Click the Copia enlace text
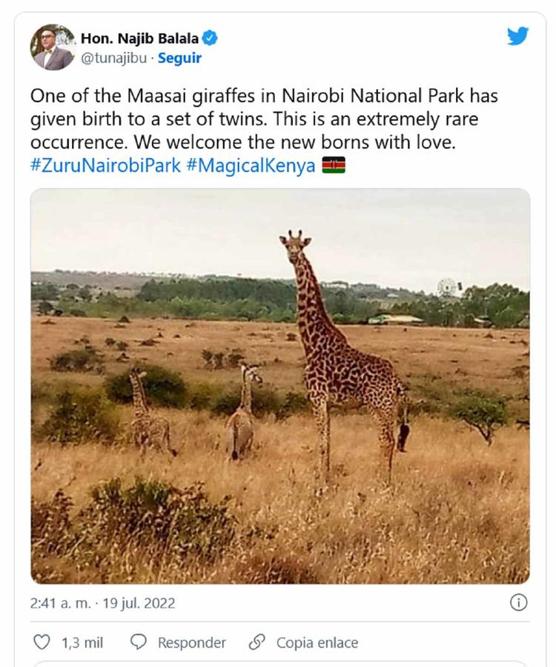The image size is (556, 667). [x=317, y=643]
